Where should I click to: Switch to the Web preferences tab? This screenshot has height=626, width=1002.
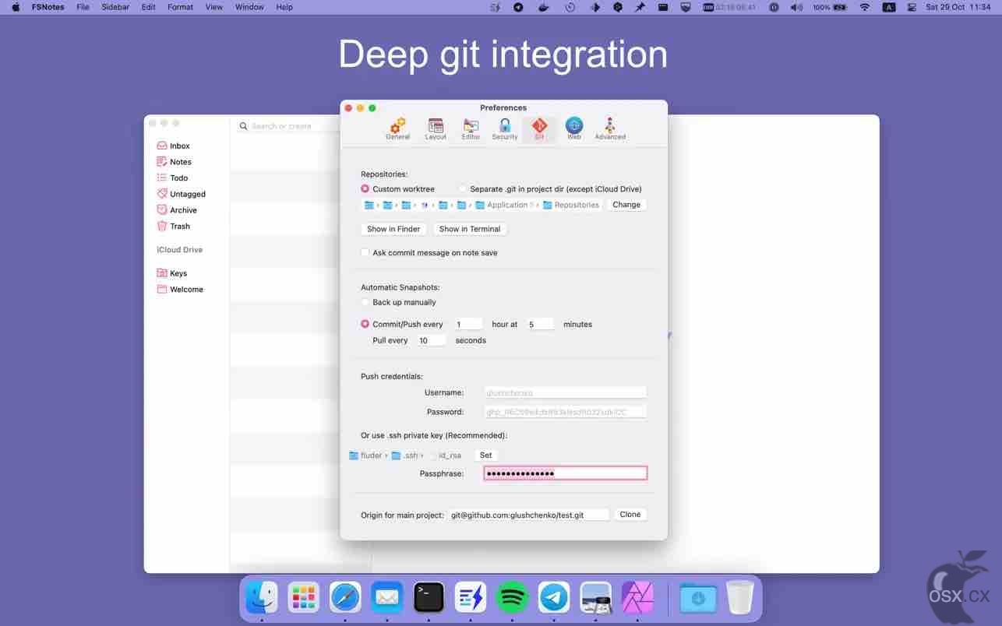pos(574,129)
